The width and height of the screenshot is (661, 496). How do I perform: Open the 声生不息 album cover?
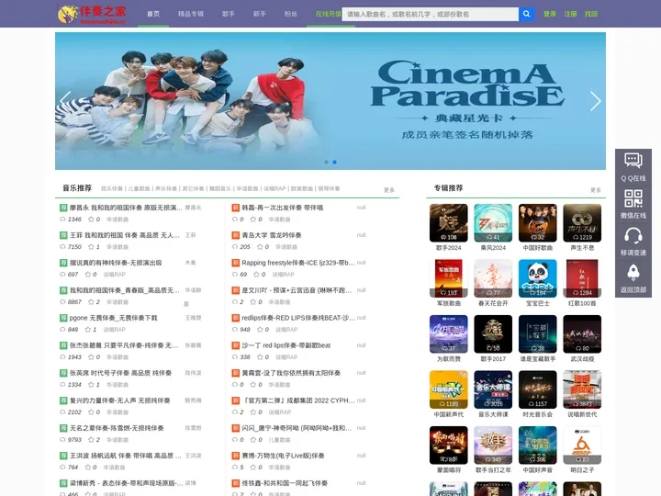[582, 222]
